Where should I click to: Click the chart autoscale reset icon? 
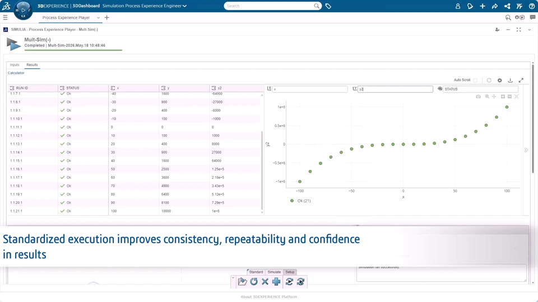pyautogui.click(x=516, y=97)
